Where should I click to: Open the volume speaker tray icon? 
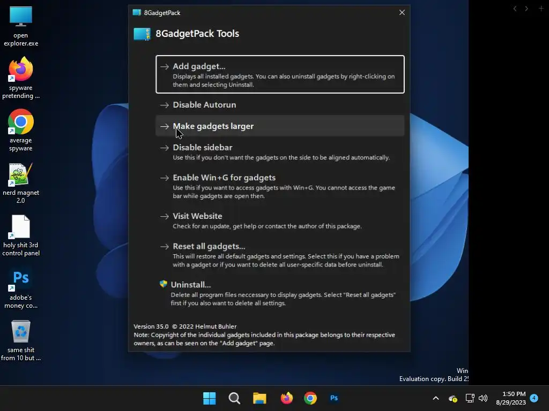click(483, 398)
